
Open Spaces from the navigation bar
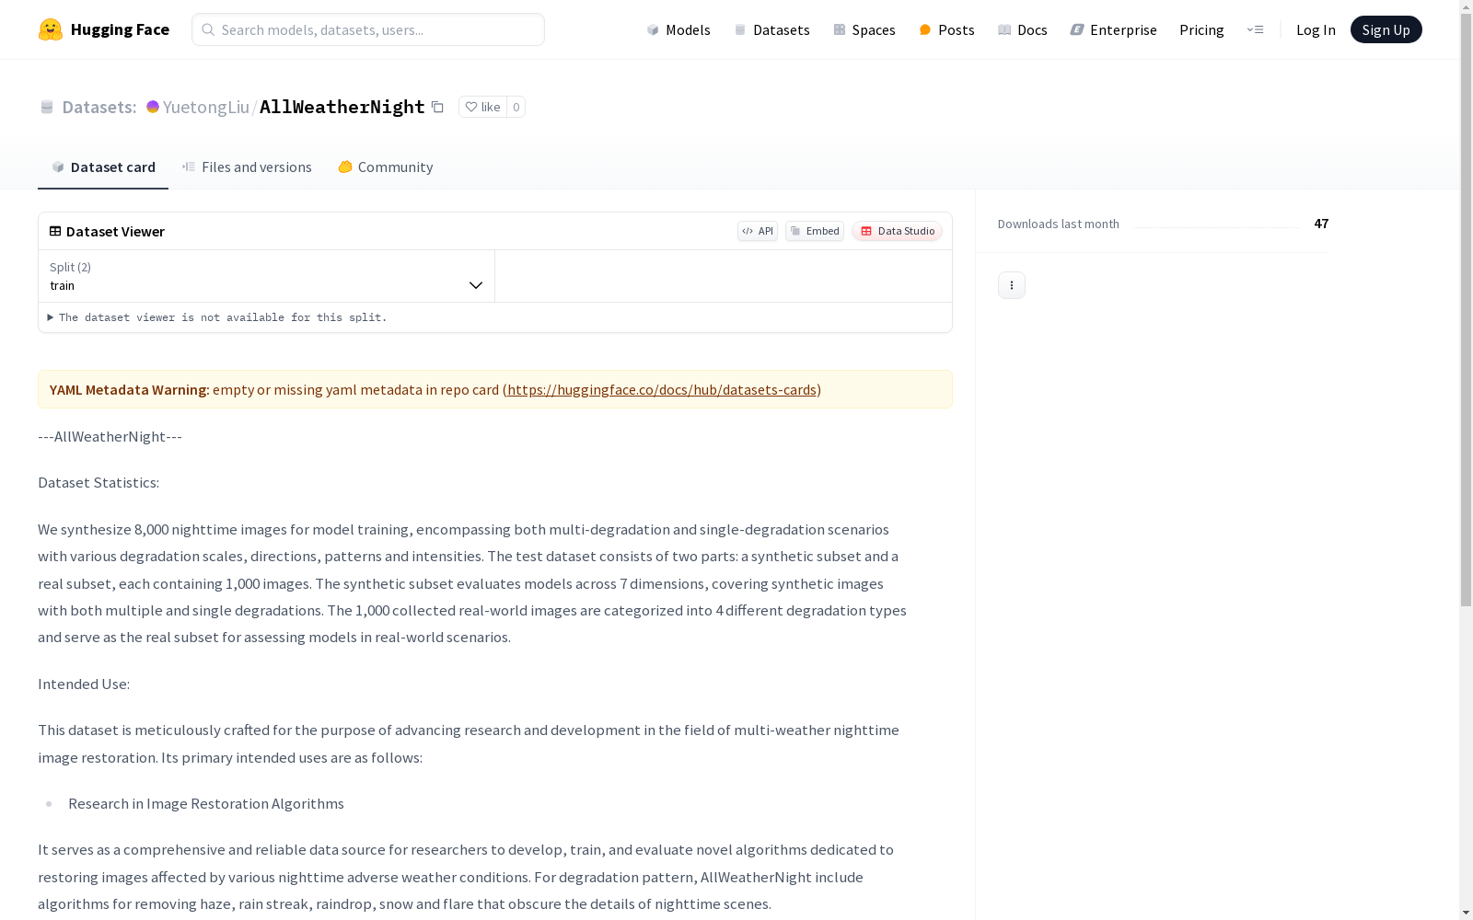click(x=864, y=29)
